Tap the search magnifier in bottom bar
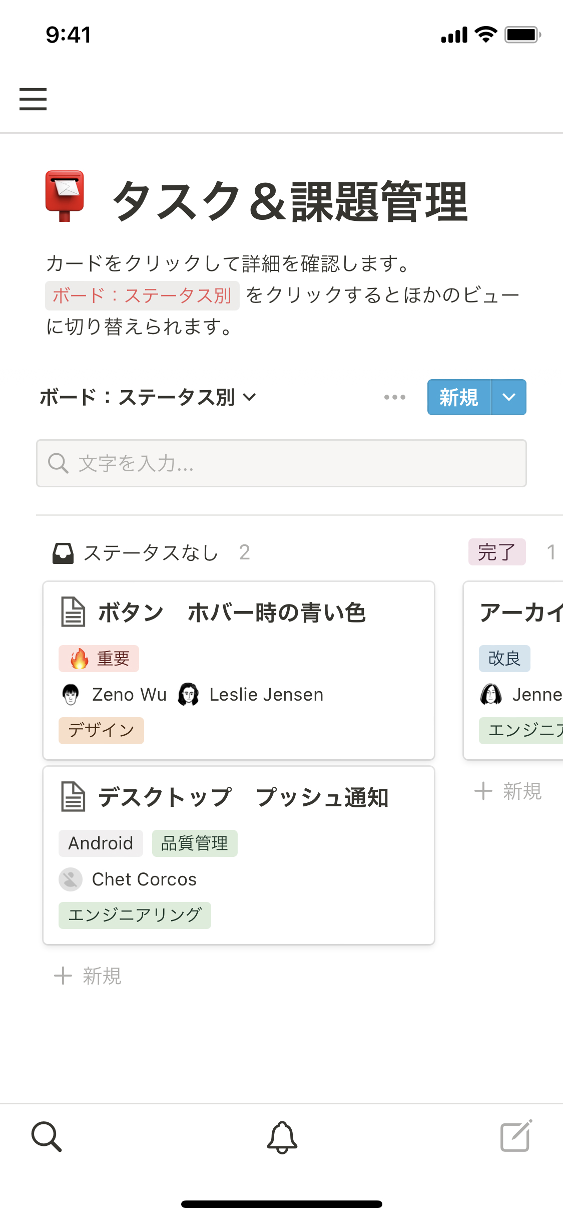 point(47,1136)
